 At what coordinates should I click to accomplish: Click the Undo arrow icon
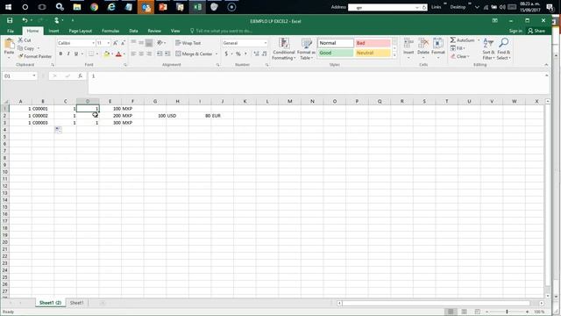25,20
